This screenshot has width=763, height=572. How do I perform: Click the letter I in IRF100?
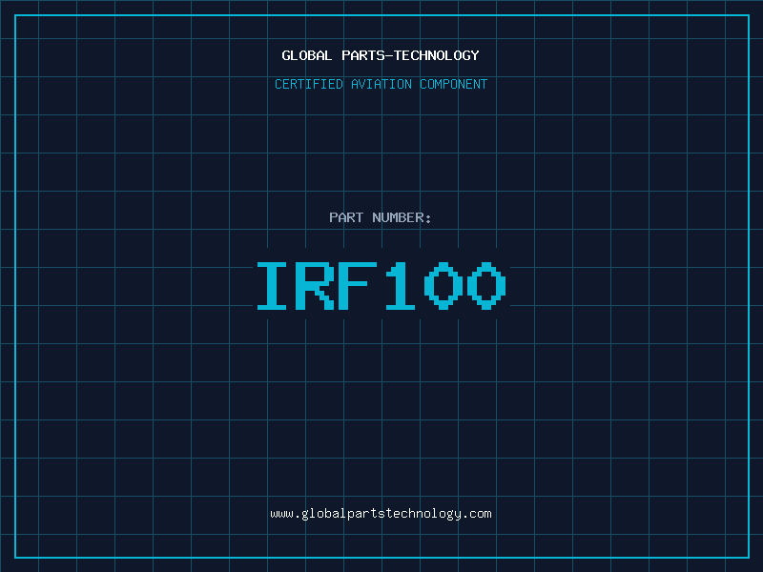click(x=273, y=286)
